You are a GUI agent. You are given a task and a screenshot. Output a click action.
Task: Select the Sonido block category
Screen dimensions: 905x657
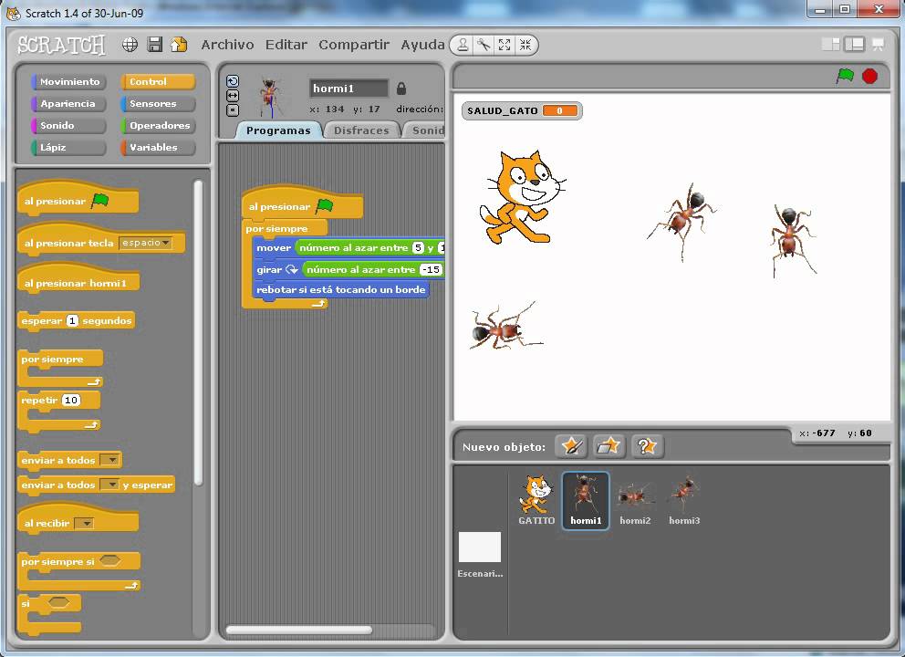[68, 125]
